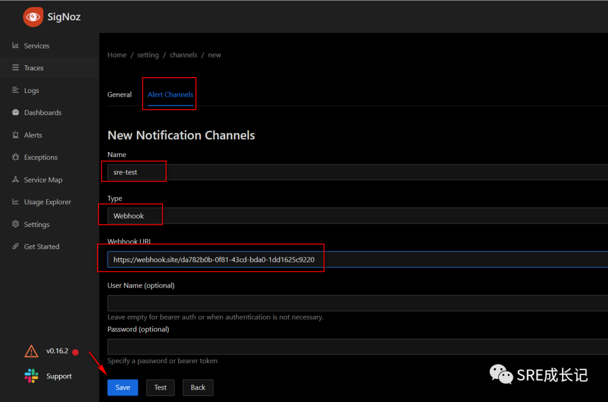The height and width of the screenshot is (402, 608).
Task: Click the Home breadcrumb link
Action: 117,55
